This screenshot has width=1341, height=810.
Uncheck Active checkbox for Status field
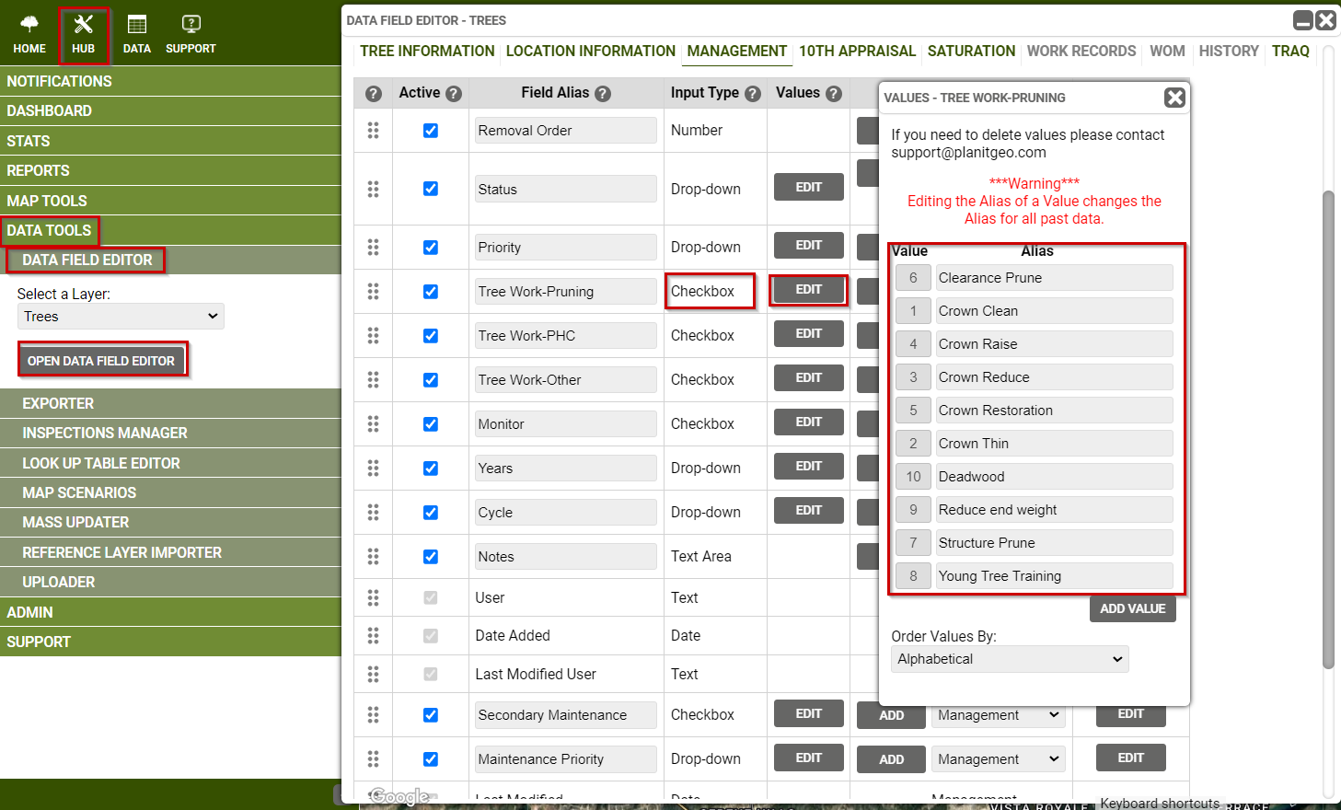tap(431, 189)
